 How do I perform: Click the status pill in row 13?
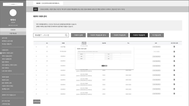[156, 47]
